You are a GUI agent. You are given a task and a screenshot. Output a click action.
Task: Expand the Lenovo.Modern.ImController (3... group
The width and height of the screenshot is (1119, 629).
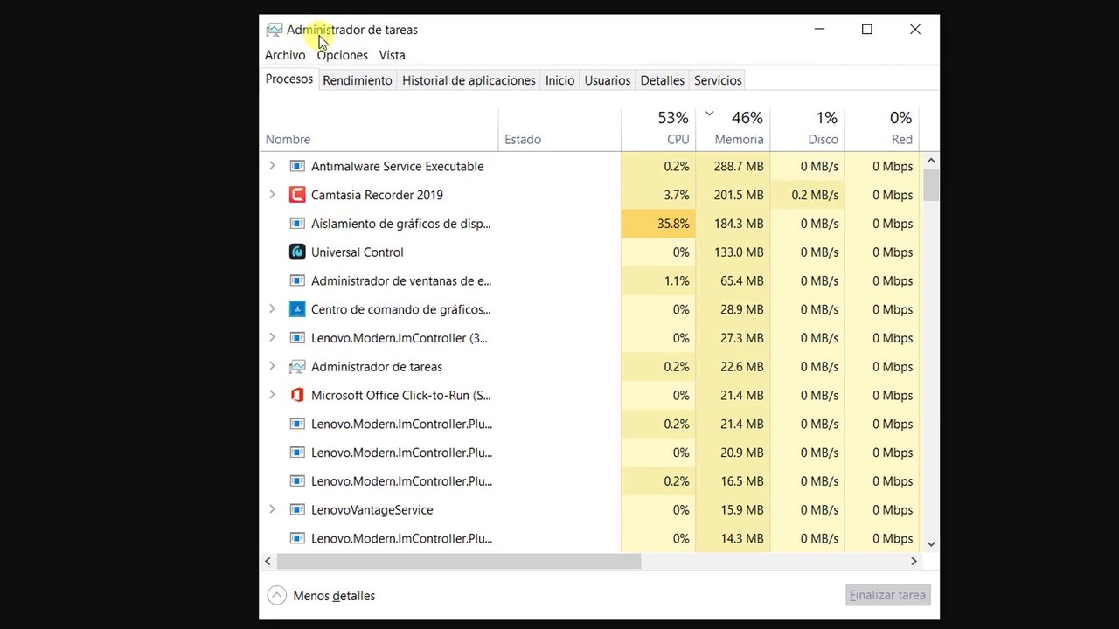[272, 338]
